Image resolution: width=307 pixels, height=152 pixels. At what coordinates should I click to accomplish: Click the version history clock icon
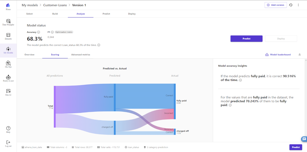(291, 5)
